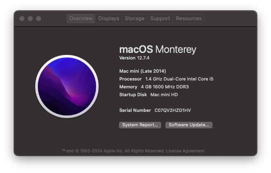
Task: Click the macOS Monterey title
Action: coord(157,50)
